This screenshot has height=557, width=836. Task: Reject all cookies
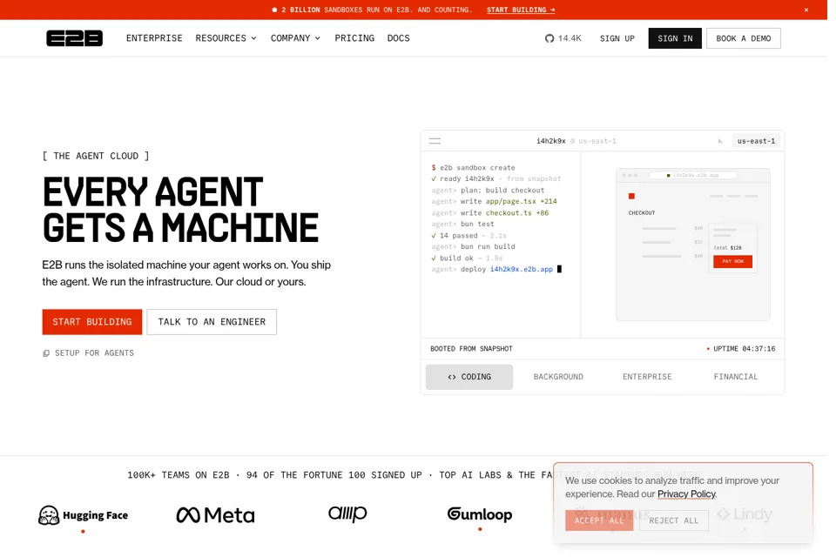[x=673, y=520]
